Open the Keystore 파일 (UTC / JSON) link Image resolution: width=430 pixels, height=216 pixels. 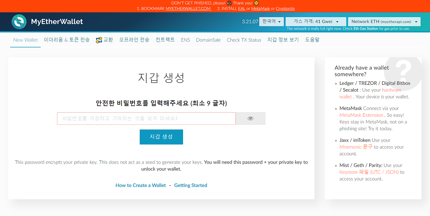point(369,172)
